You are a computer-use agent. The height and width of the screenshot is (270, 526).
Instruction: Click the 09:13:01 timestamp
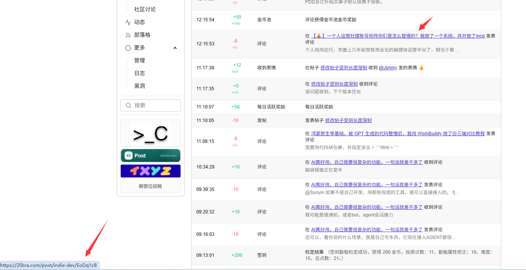click(x=205, y=255)
